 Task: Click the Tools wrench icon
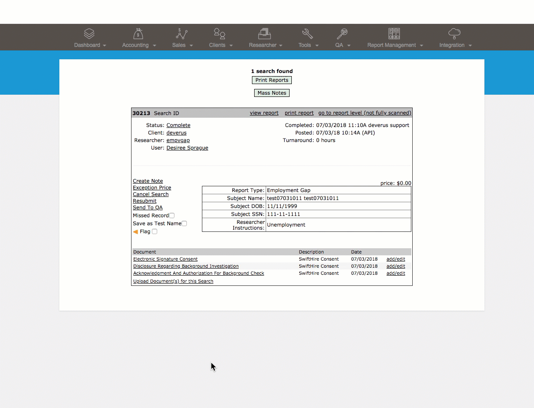pos(307,34)
